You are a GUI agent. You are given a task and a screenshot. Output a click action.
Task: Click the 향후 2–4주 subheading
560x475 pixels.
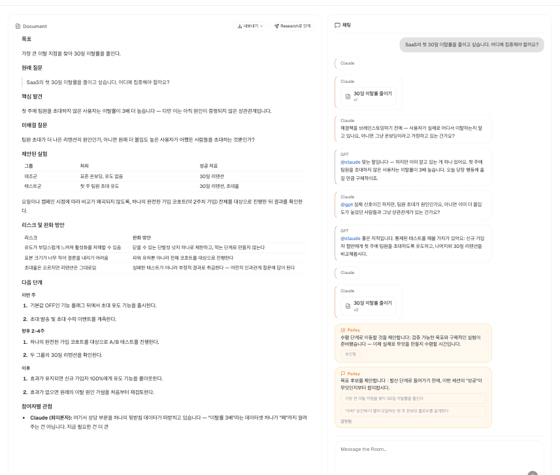(x=33, y=331)
